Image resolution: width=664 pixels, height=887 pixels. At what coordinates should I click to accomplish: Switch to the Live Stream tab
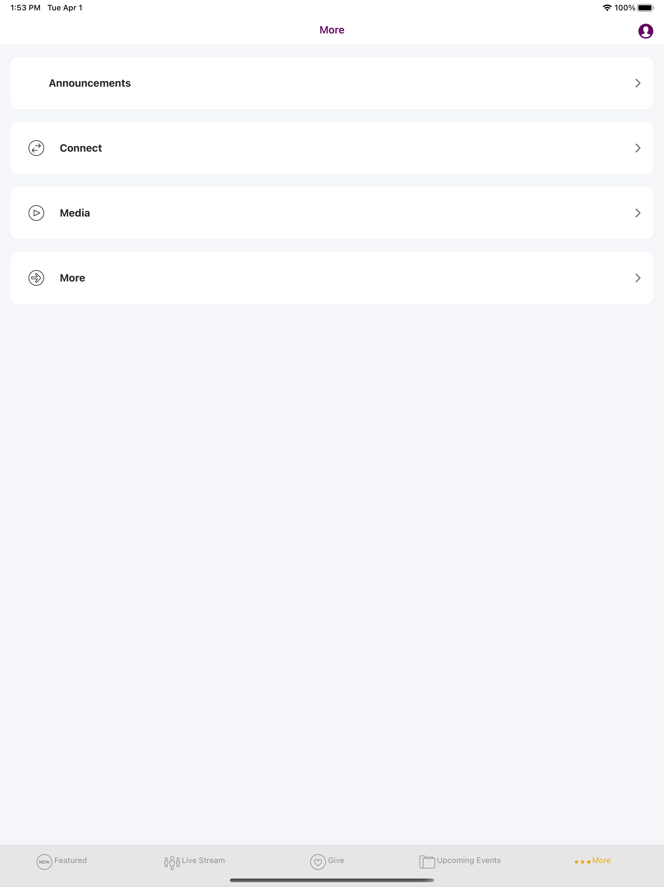click(203, 860)
